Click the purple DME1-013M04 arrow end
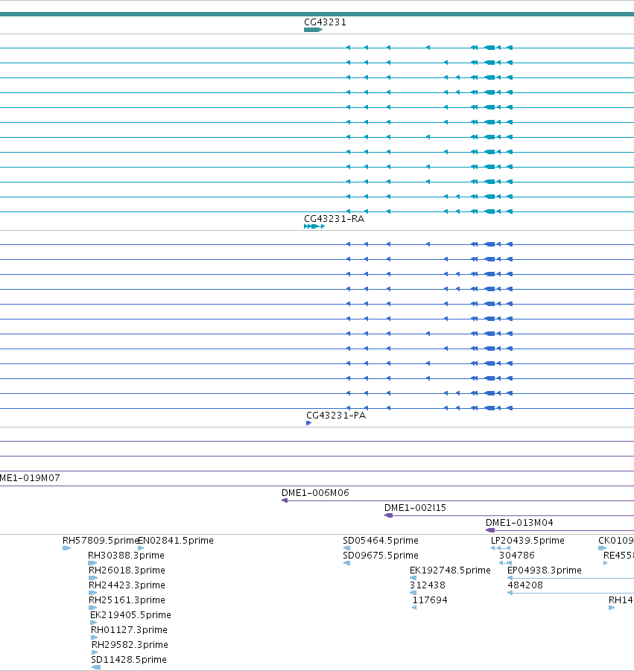This screenshot has height=671, width=634. point(490,531)
